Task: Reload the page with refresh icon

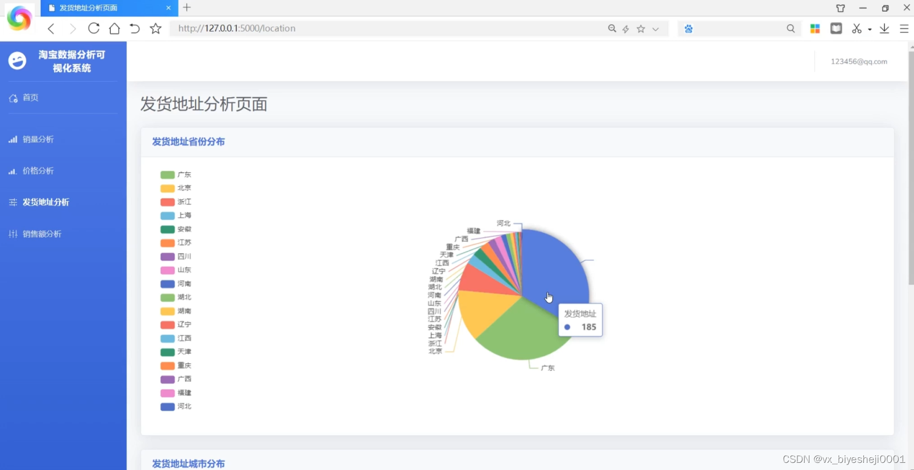Action: coord(93,29)
